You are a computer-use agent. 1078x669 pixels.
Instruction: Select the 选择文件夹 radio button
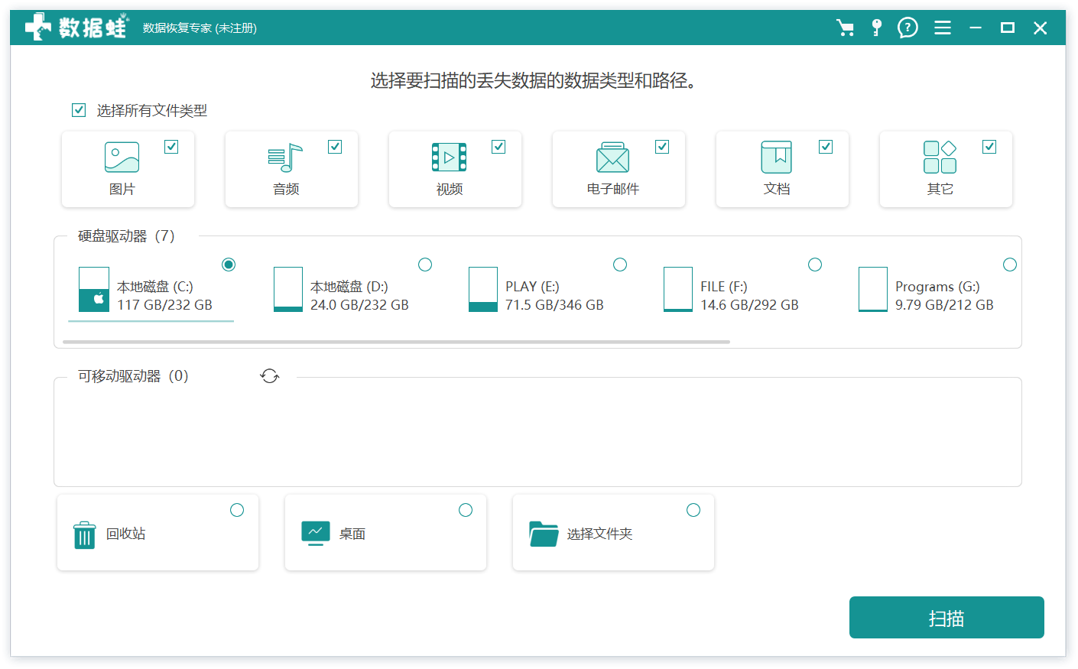(x=693, y=510)
